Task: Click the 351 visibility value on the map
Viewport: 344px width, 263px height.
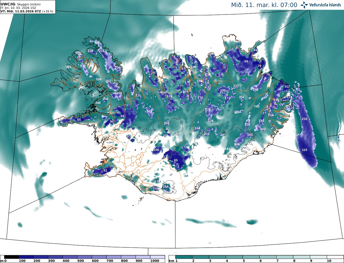Action: pos(242,97)
